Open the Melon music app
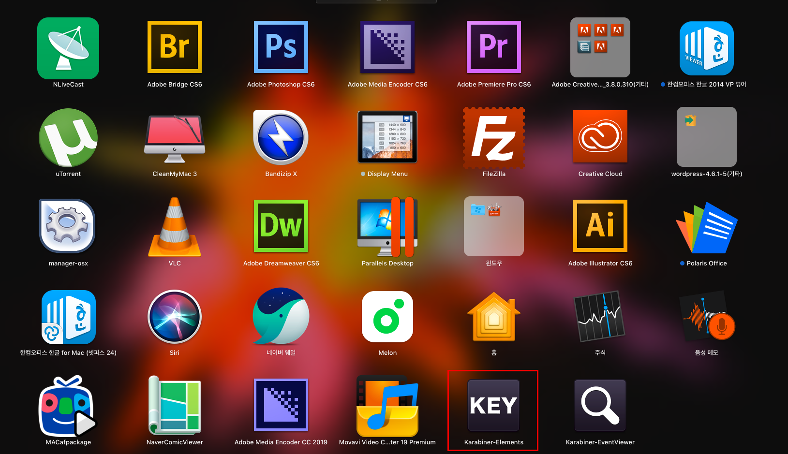The width and height of the screenshot is (788, 454). [x=387, y=317]
